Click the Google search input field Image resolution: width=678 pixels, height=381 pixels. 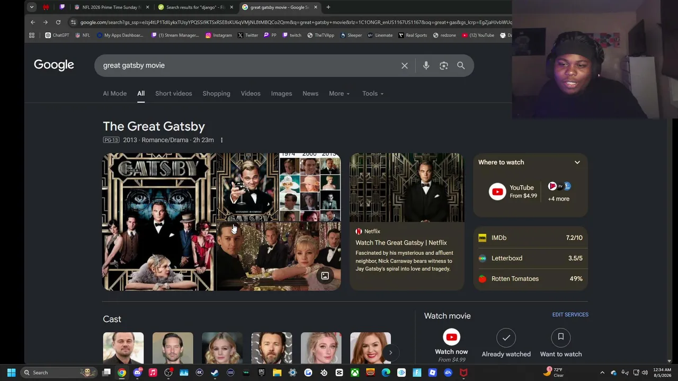click(x=249, y=66)
